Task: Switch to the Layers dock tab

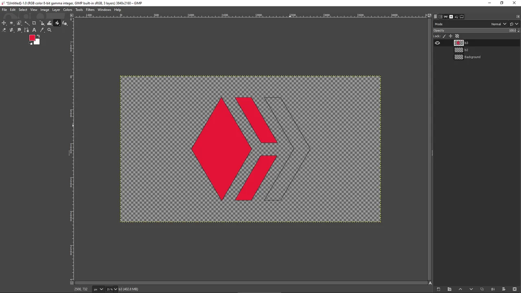Action: (x=435, y=17)
